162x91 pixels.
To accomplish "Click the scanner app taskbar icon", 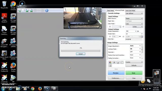I will click(x=54, y=89).
